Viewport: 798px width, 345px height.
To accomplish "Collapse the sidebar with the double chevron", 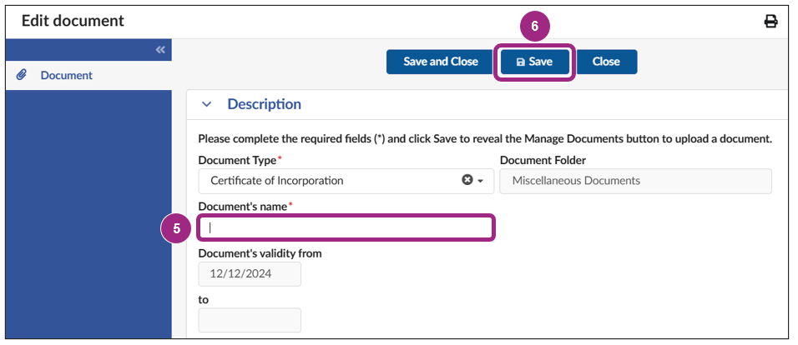I will (160, 50).
